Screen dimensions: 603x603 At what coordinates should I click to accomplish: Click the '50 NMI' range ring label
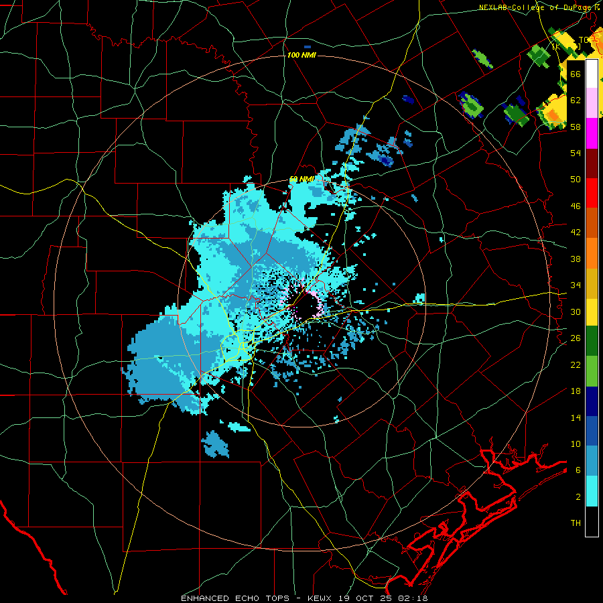click(301, 179)
